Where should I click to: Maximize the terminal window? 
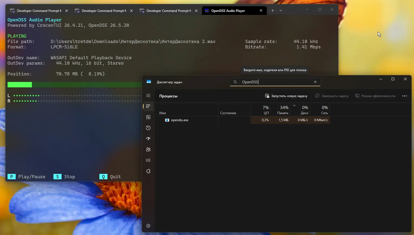[320, 9]
